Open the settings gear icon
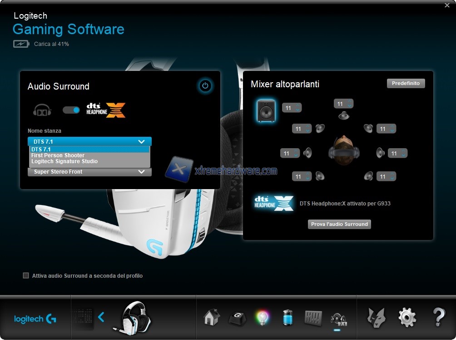The width and height of the screenshot is (456, 340). (x=406, y=317)
